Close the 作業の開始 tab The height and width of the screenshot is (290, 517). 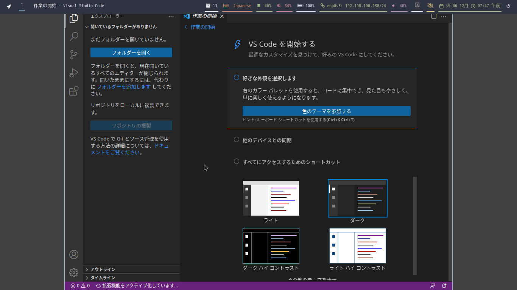coord(222,16)
